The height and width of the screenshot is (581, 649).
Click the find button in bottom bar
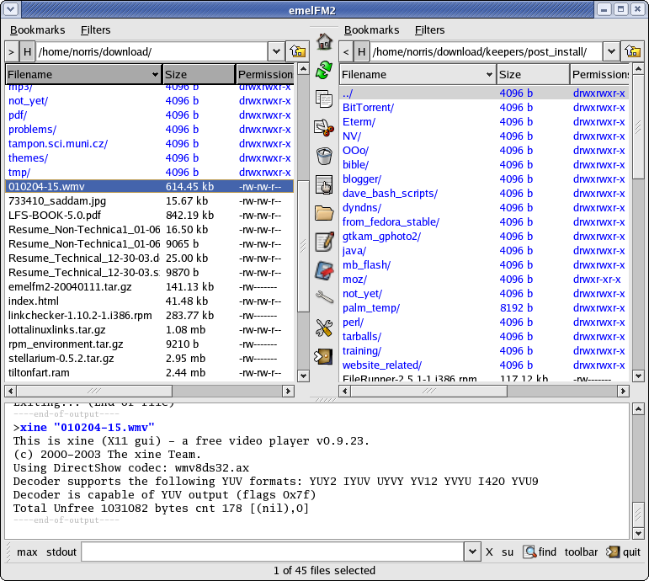[540, 552]
